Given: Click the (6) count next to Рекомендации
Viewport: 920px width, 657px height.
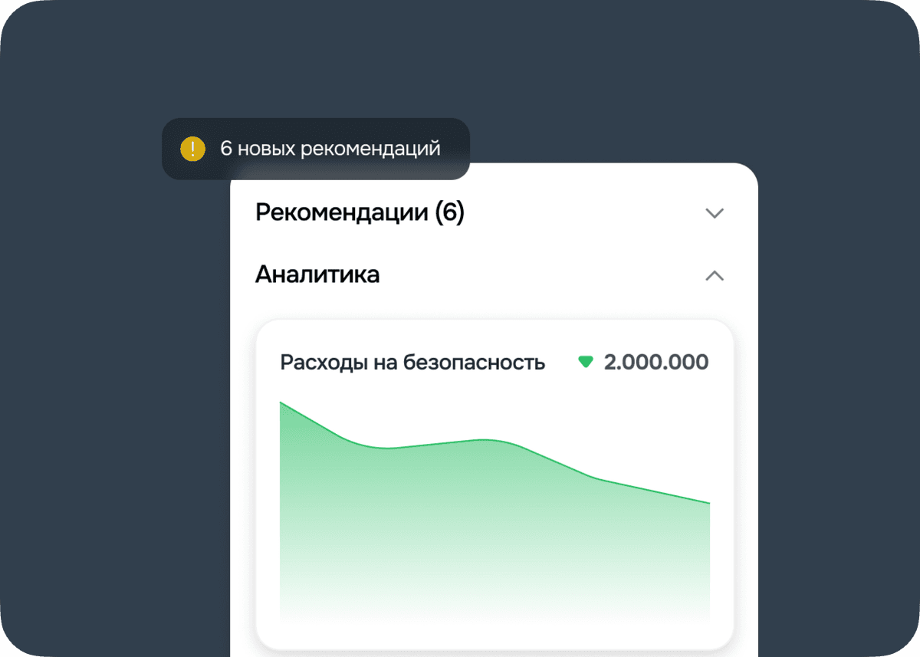Looking at the screenshot, I should tap(449, 213).
